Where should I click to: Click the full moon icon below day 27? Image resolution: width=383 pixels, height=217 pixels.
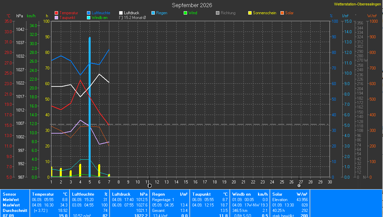(x=299, y=186)
